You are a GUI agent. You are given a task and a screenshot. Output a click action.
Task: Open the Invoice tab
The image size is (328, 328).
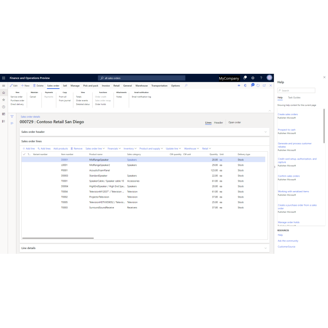point(106,86)
